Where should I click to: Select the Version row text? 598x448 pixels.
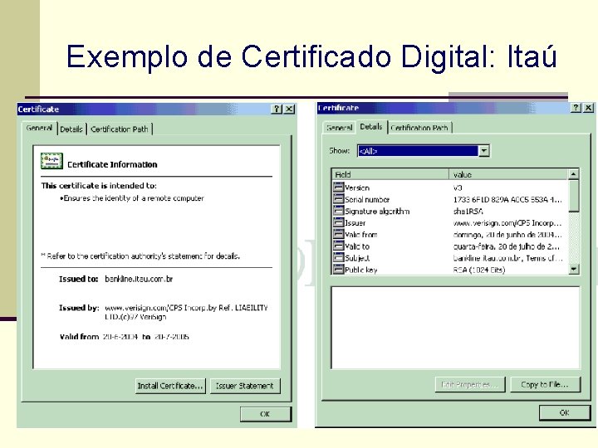[x=357, y=187]
